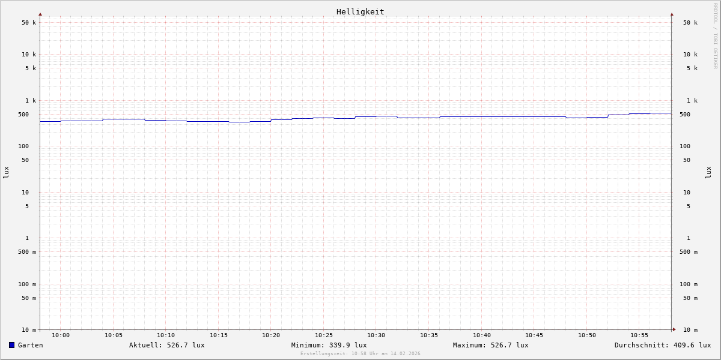Viewport: 721px width, 360px height.
Task: Click the rotated lux label on left axis
Action: (6, 172)
